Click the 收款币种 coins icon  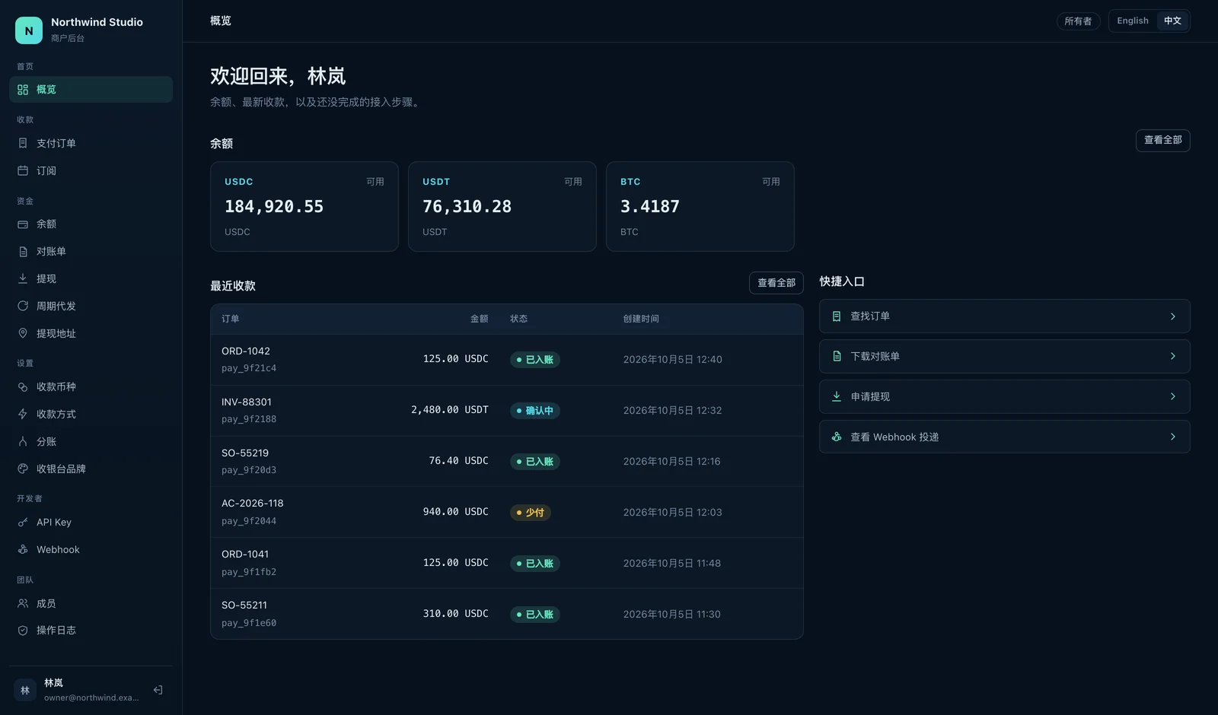[x=23, y=387]
